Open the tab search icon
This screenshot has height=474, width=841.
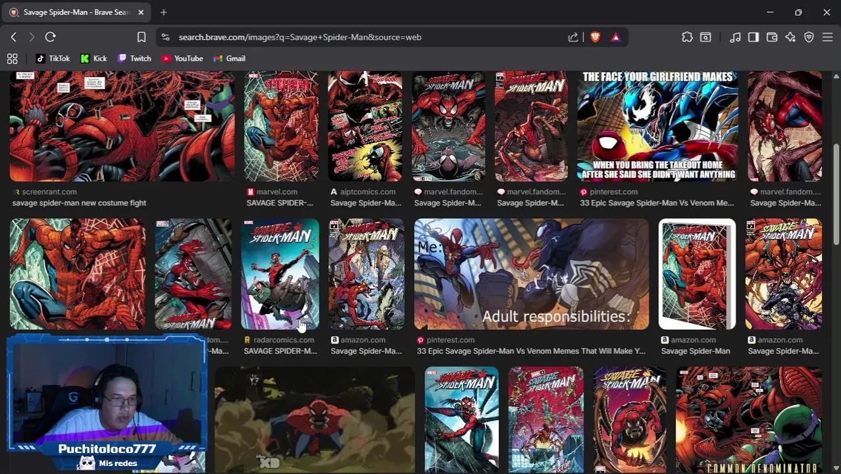[x=705, y=37]
